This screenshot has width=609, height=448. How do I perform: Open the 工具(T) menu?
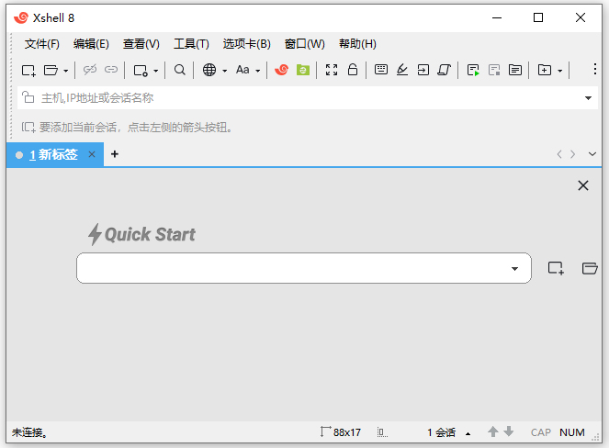click(x=191, y=44)
